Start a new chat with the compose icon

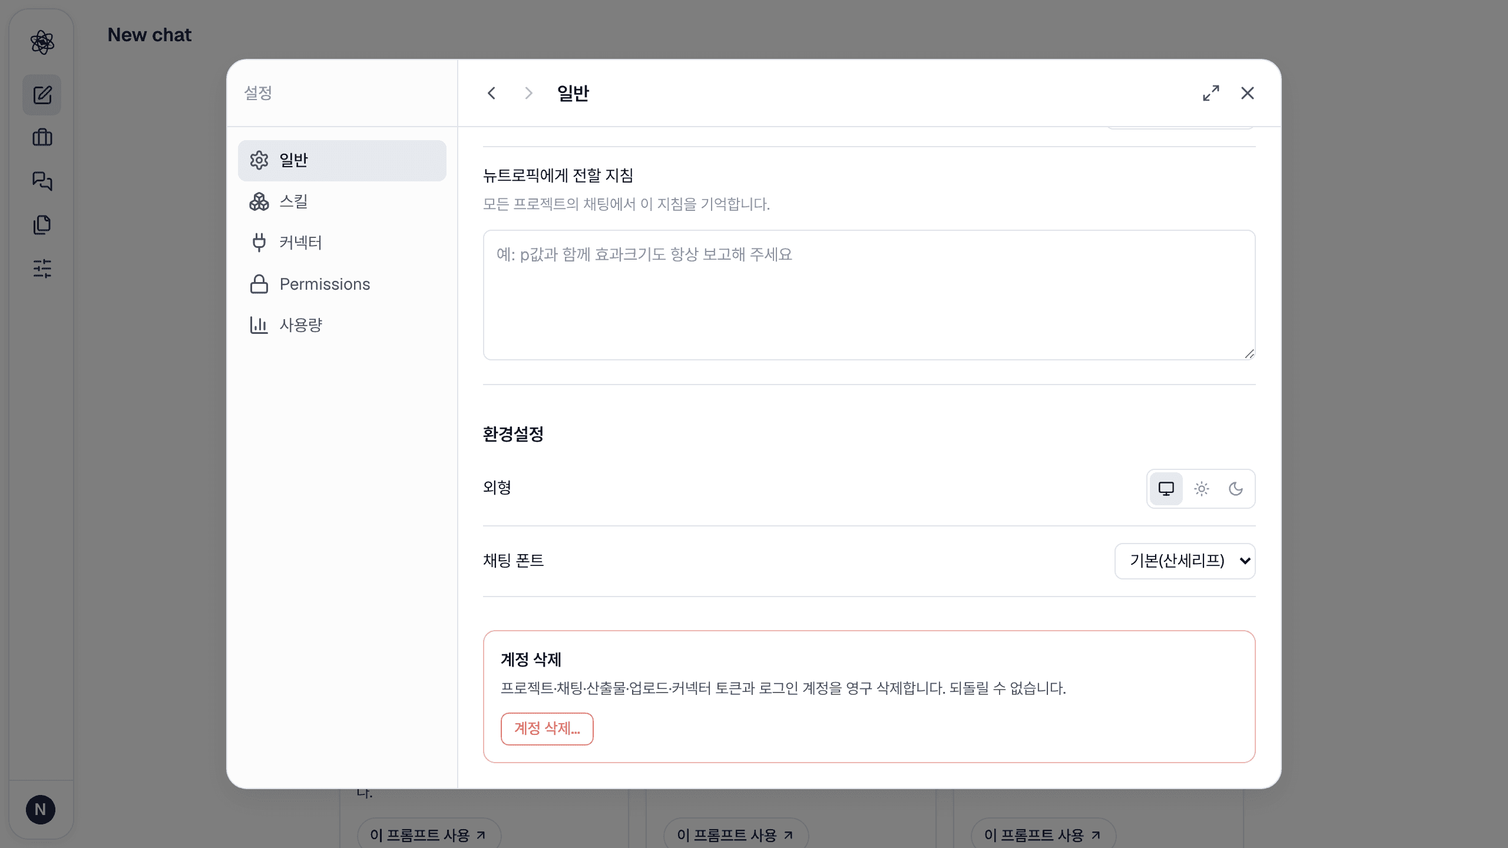pos(42,95)
